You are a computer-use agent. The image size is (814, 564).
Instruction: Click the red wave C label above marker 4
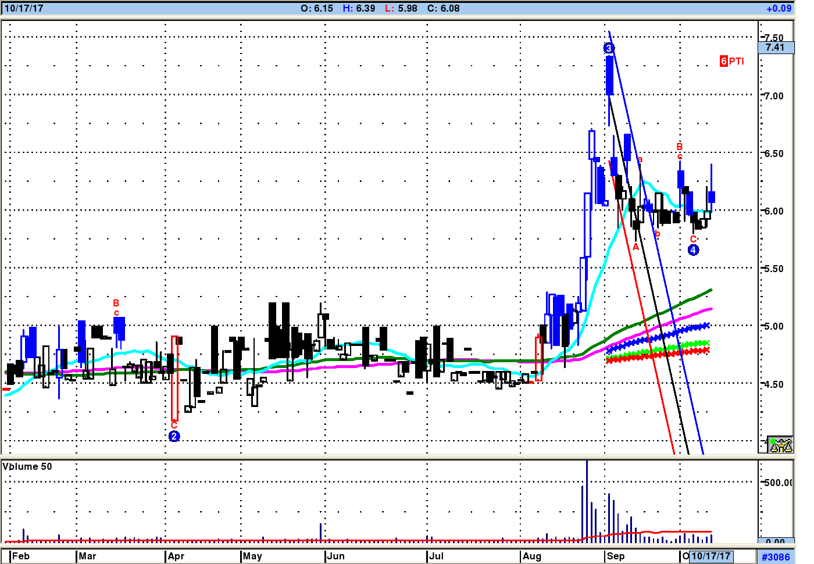(x=693, y=239)
